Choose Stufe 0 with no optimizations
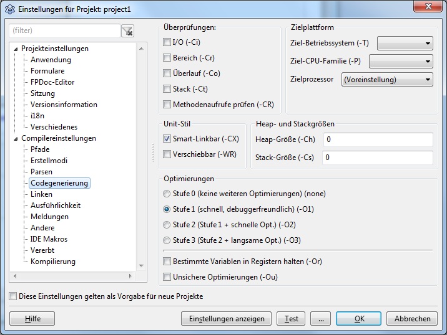The width and height of the screenshot is (447, 335). coord(167,194)
